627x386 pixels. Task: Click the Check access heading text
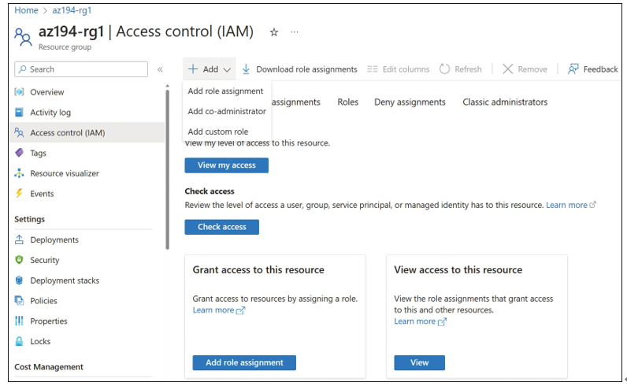(x=210, y=191)
